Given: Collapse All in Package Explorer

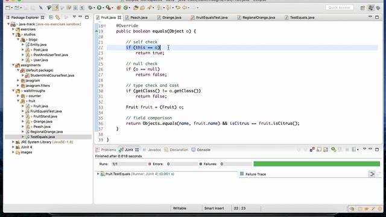Looking at the screenshot, I should 51,17.
